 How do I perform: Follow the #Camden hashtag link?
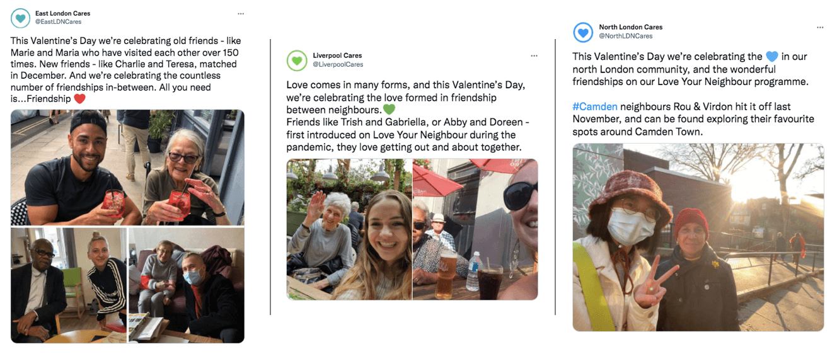[594, 106]
